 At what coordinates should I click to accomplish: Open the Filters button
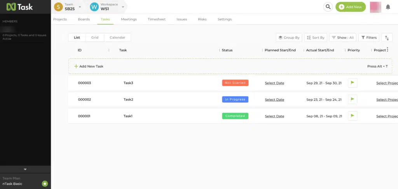coord(369,38)
